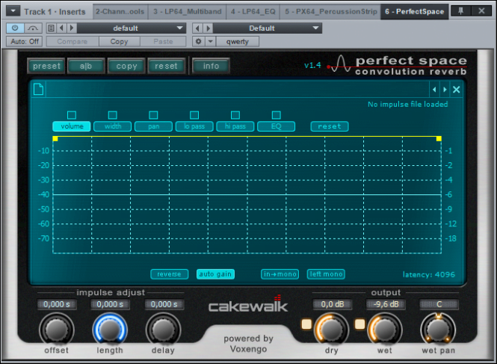Select the 'EQ' envelope

coord(276,126)
